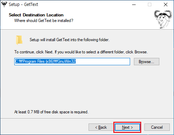Click empty space inside destination folder field
The width and height of the screenshot is (174, 135).
(103, 61)
